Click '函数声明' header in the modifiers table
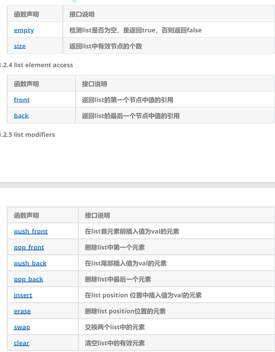 coord(27,216)
